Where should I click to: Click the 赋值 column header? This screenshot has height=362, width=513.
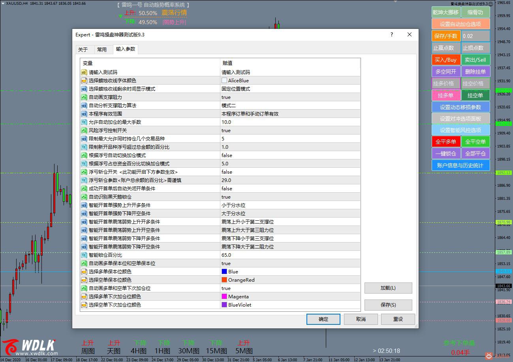coord(290,63)
